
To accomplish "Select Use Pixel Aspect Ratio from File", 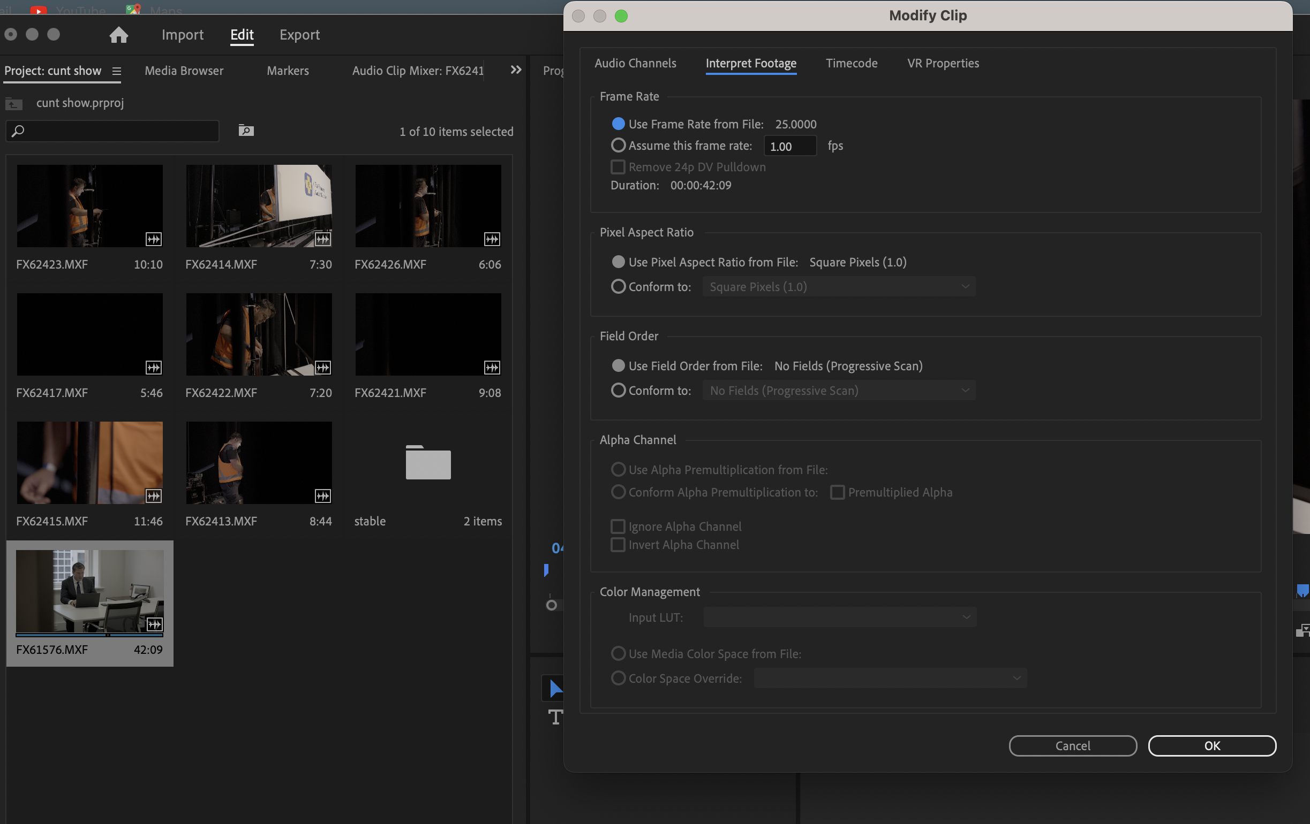I will 619,261.
